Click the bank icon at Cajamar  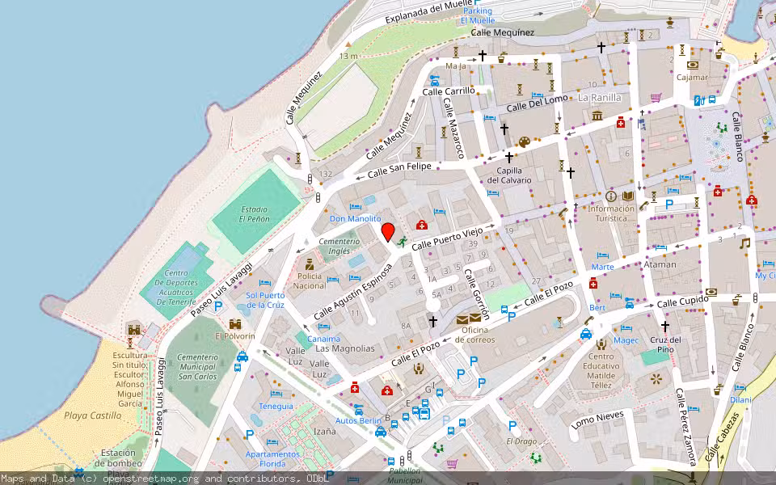[x=693, y=65]
